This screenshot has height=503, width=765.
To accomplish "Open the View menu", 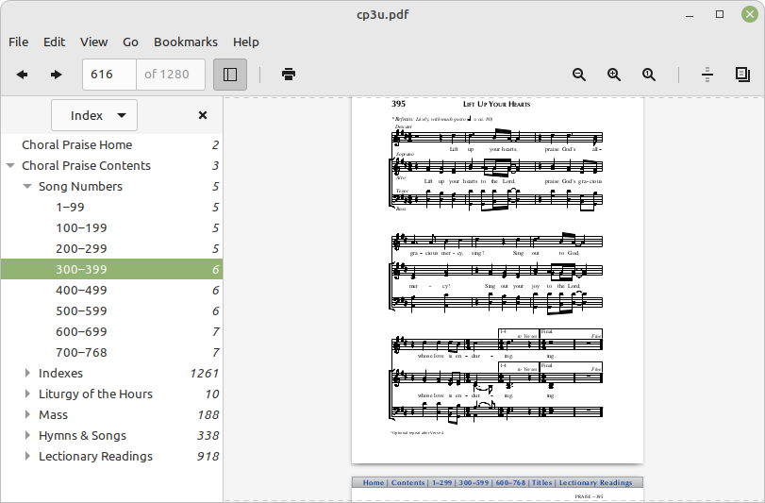I will 93,42.
